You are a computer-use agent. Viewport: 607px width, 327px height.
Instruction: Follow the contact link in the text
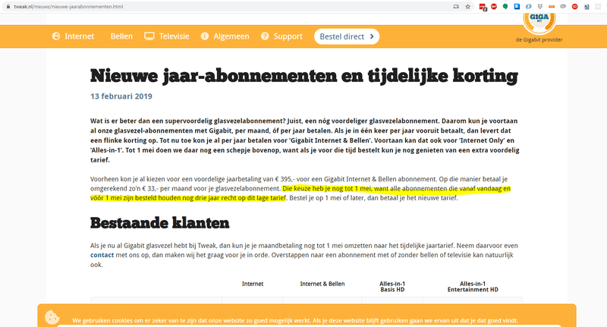pyautogui.click(x=102, y=255)
